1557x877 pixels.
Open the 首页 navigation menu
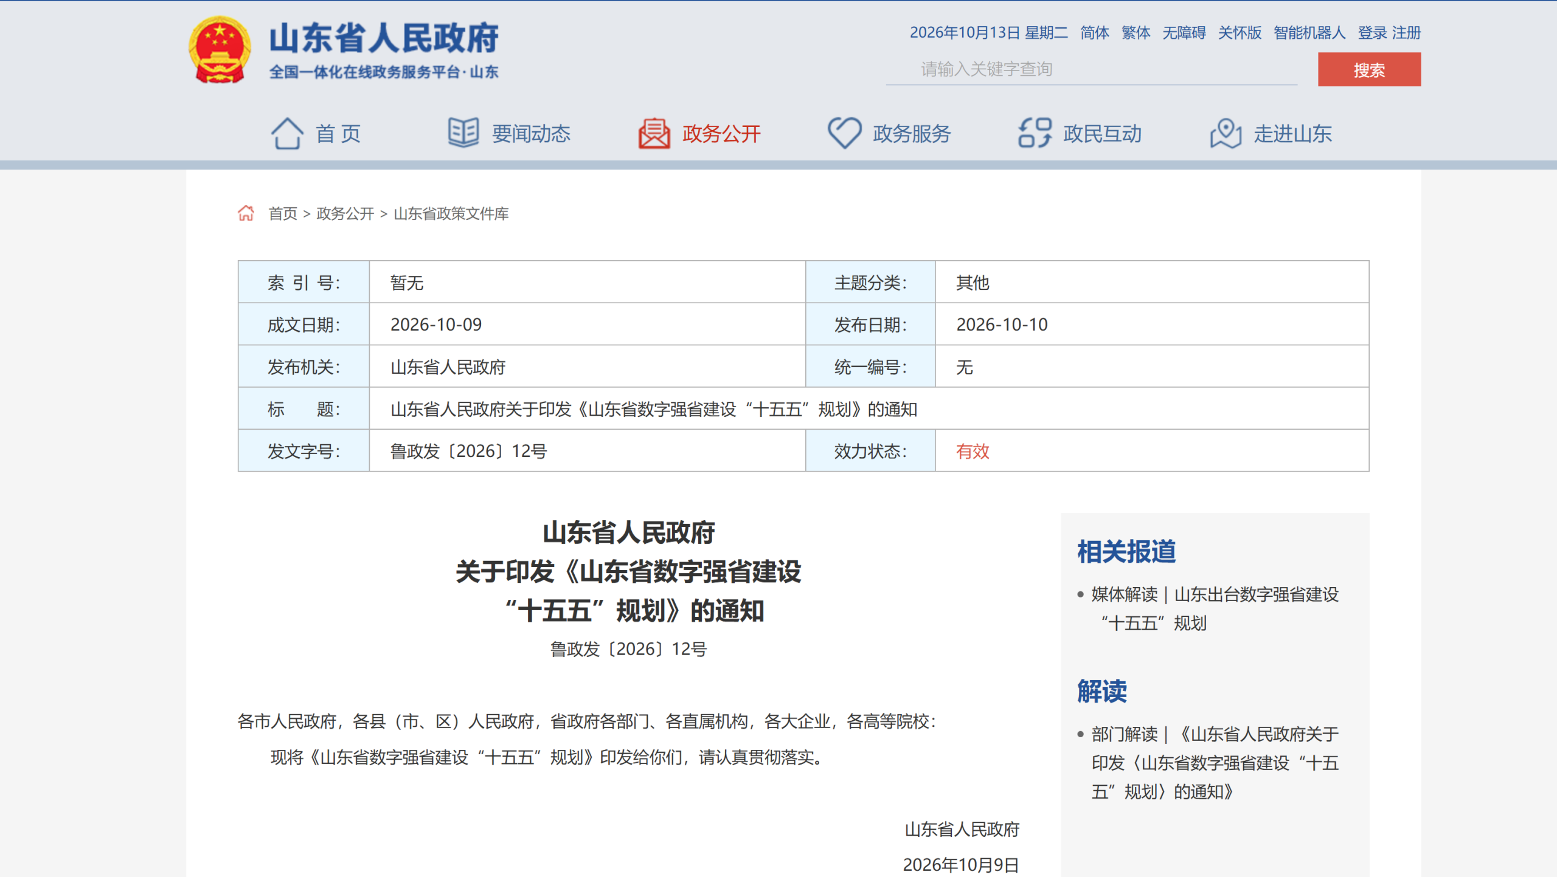pos(338,134)
